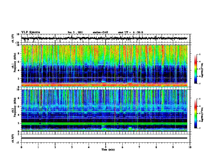
Task: Click time axis tick label "0"
Action: [21, 147]
